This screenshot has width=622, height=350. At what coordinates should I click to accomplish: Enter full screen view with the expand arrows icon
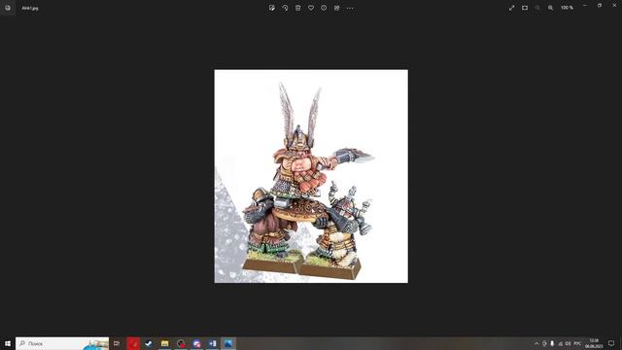[x=512, y=8]
